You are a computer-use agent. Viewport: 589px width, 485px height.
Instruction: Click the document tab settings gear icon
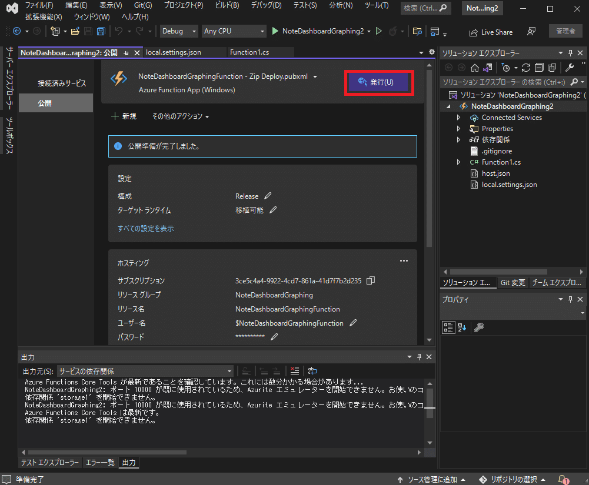432,52
